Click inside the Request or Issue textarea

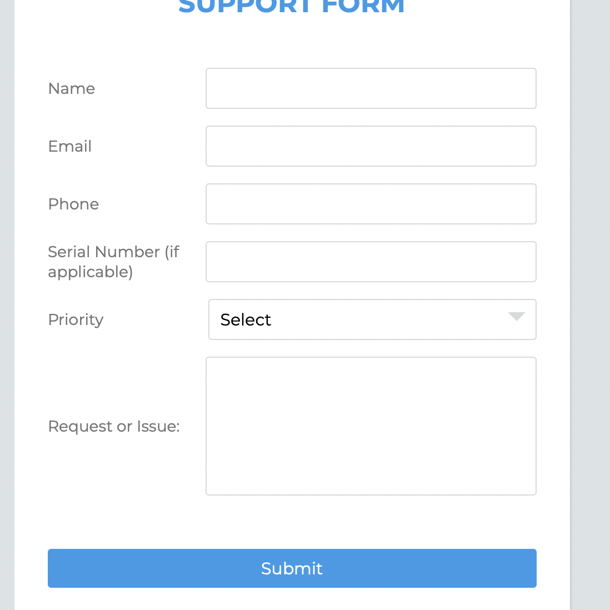click(371, 426)
